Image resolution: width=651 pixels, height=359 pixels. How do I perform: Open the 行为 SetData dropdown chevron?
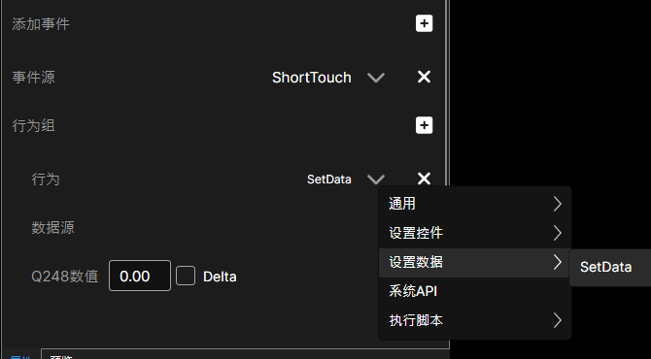tap(376, 179)
